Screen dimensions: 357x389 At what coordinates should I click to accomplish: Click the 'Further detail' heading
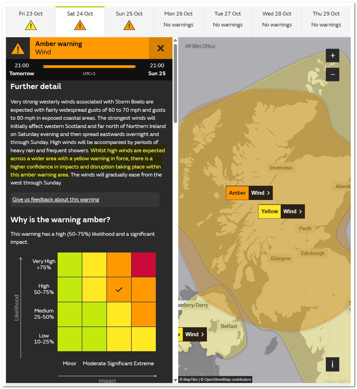(x=36, y=87)
